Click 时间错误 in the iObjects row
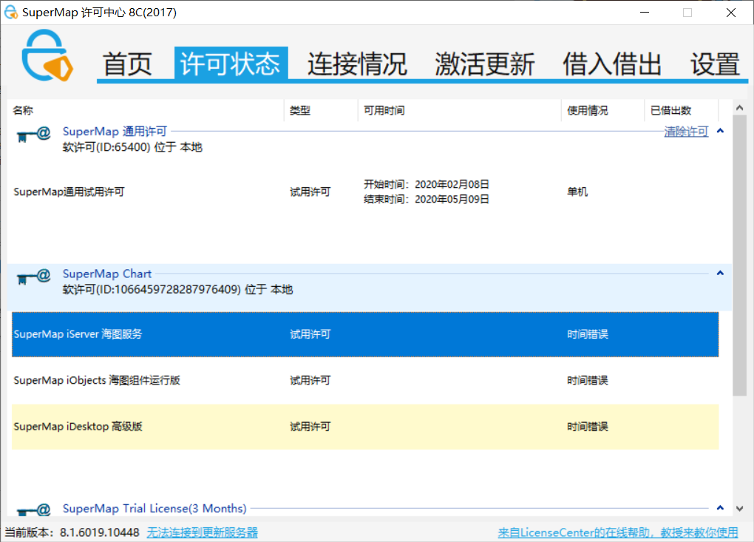 tap(588, 380)
